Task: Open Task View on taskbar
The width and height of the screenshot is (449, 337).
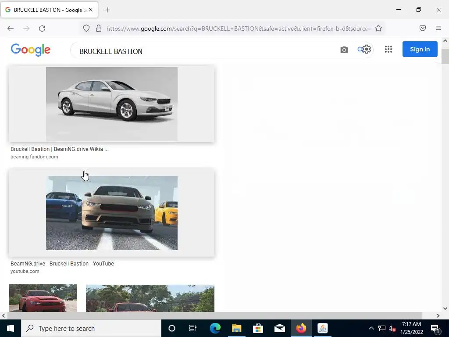Action: [x=193, y=328]
